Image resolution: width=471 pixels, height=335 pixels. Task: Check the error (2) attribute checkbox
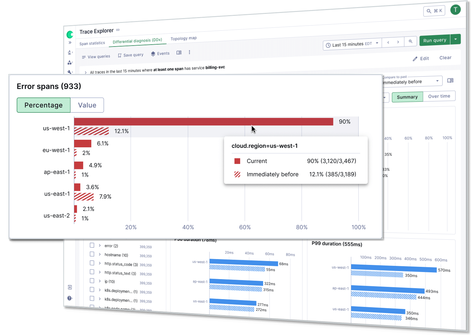[x=92, y=245]
